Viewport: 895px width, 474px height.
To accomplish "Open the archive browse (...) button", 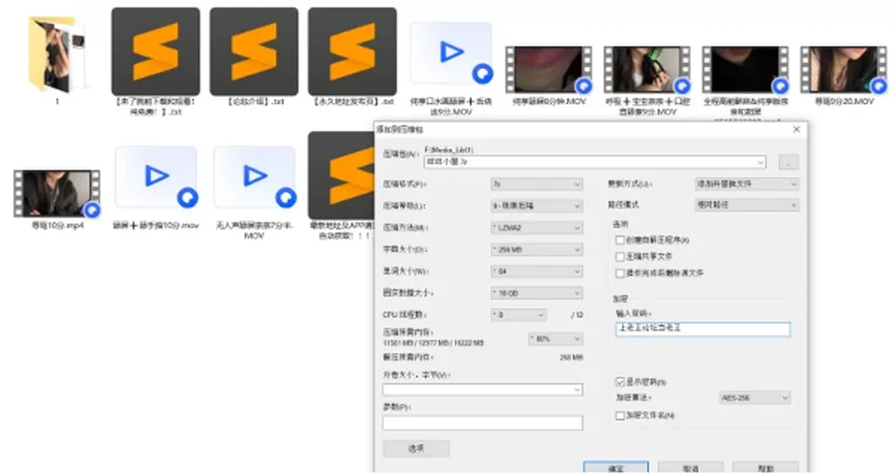I will click(x=789, y=163).
